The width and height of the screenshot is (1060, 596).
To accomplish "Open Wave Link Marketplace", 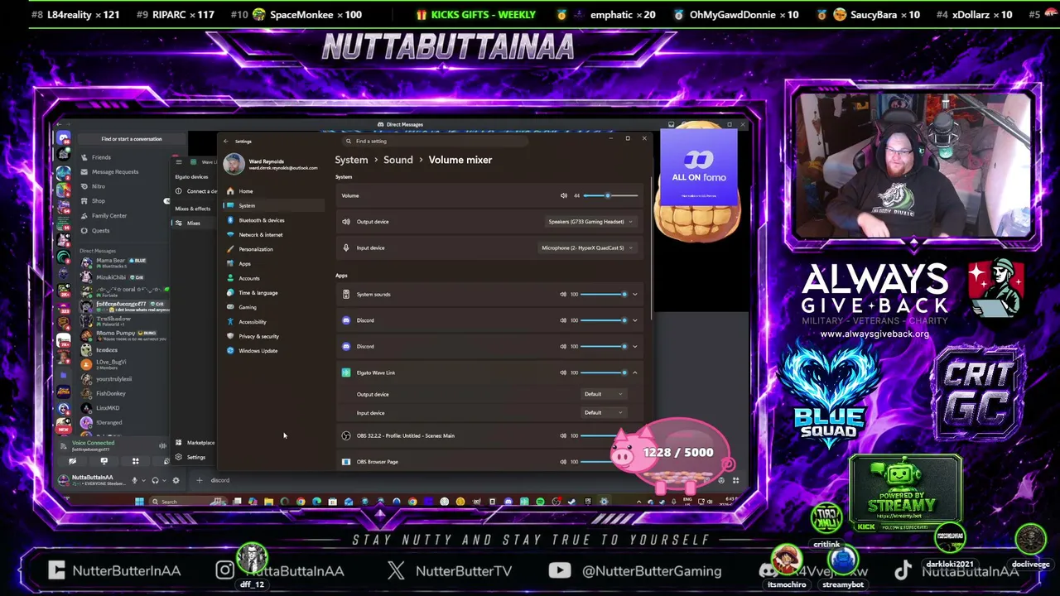I will point(195,443).
